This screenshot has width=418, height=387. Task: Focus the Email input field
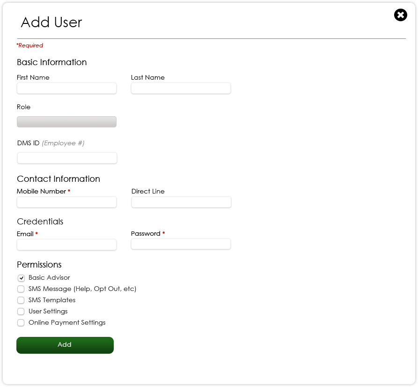tap(66, 245)
